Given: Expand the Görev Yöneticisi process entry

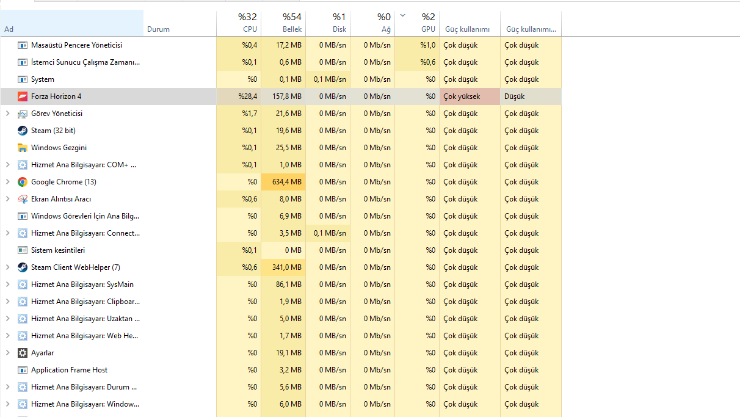Looking at the screenshot, I should [x=7, y=114].
